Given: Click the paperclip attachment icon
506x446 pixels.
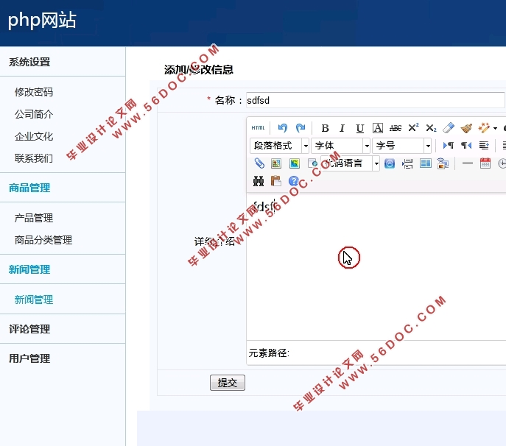Looking at the screenshot, I should pos(259,163).
